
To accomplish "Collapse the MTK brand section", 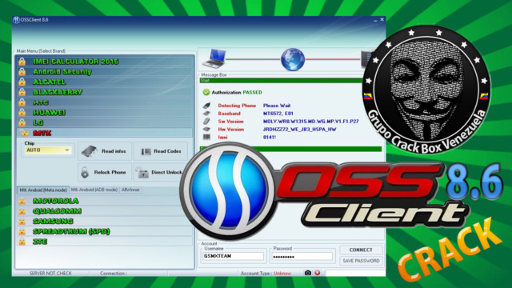I will [104, 133].
